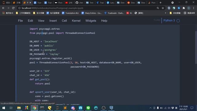This screenshot has width=197, height=111.
Task: Switch to the Tree tab
Action: click(x=90, y=3)
